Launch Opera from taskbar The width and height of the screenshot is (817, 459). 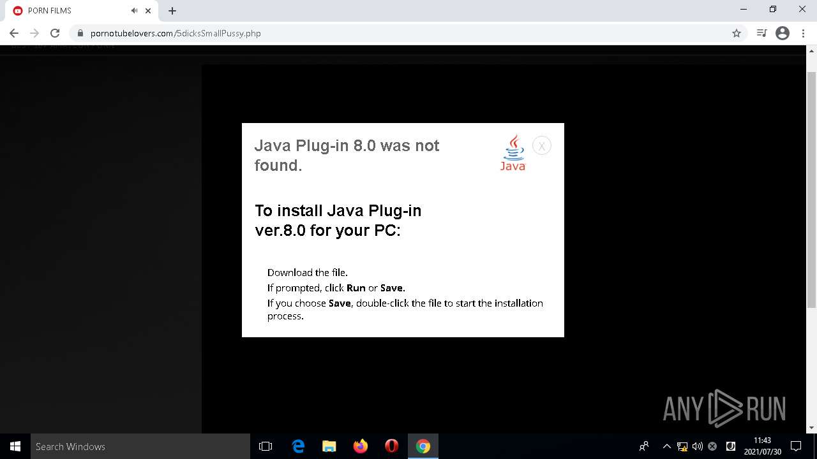tap(392, 446)
